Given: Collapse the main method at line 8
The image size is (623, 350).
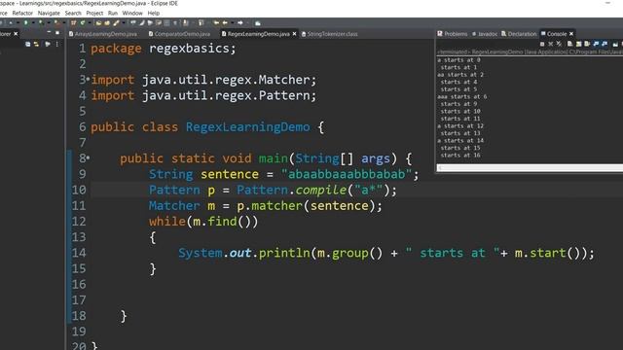Looking at the screenshot, I should pyautogui.click(x=88, y=157).
